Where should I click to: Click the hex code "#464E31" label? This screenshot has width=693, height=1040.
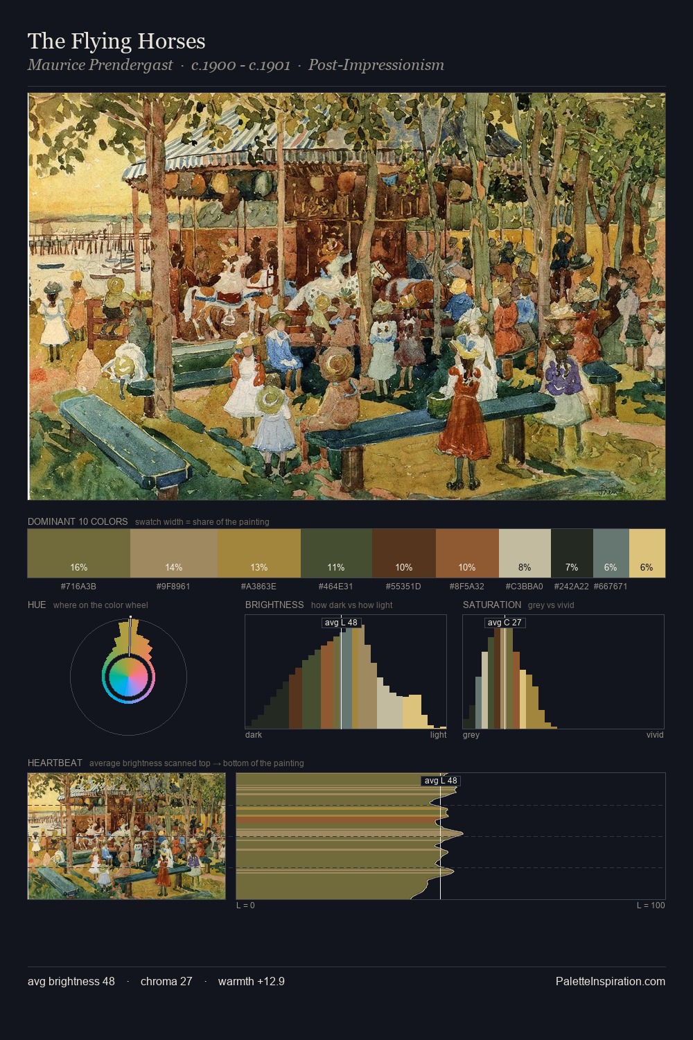[x=335, y=587]
